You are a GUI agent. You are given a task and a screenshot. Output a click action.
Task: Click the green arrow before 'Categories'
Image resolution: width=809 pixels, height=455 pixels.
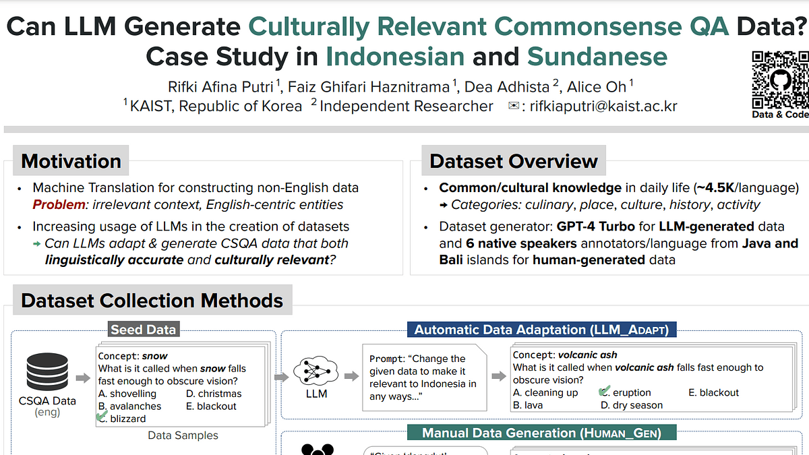point(444,205)
